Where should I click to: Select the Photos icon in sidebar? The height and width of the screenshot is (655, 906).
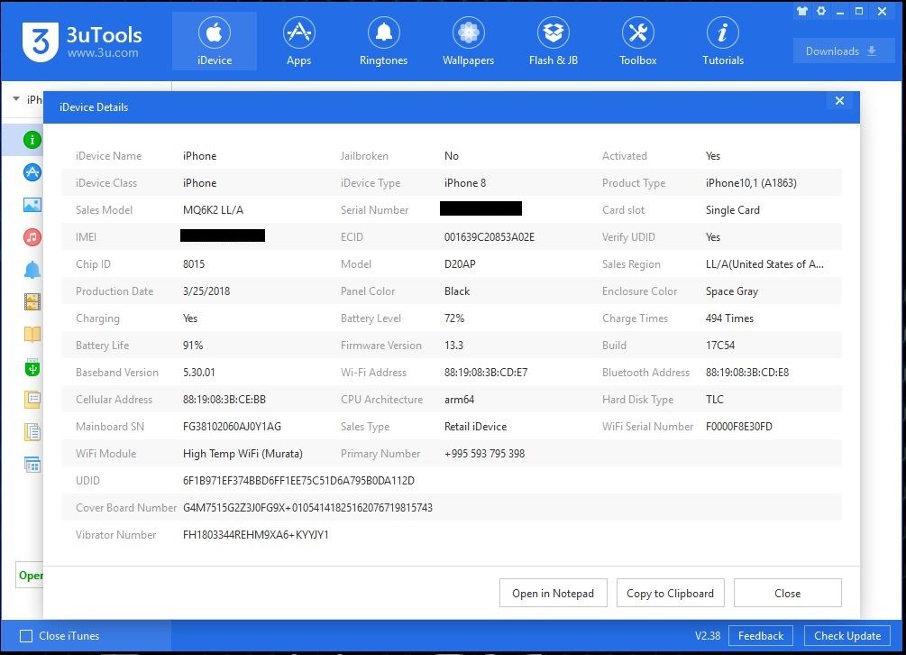tap(32, 205)
